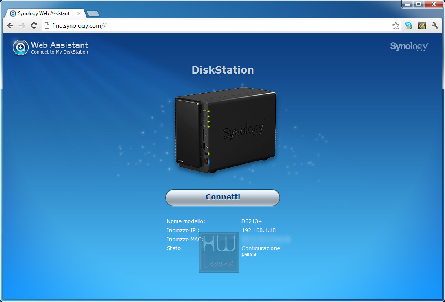Click the page favicon in address bar

click(47, 26)
